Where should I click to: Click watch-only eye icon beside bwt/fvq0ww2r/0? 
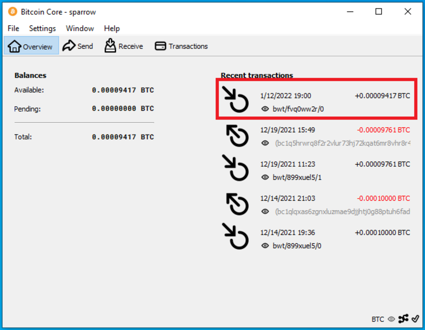click(x=265, y=109)
